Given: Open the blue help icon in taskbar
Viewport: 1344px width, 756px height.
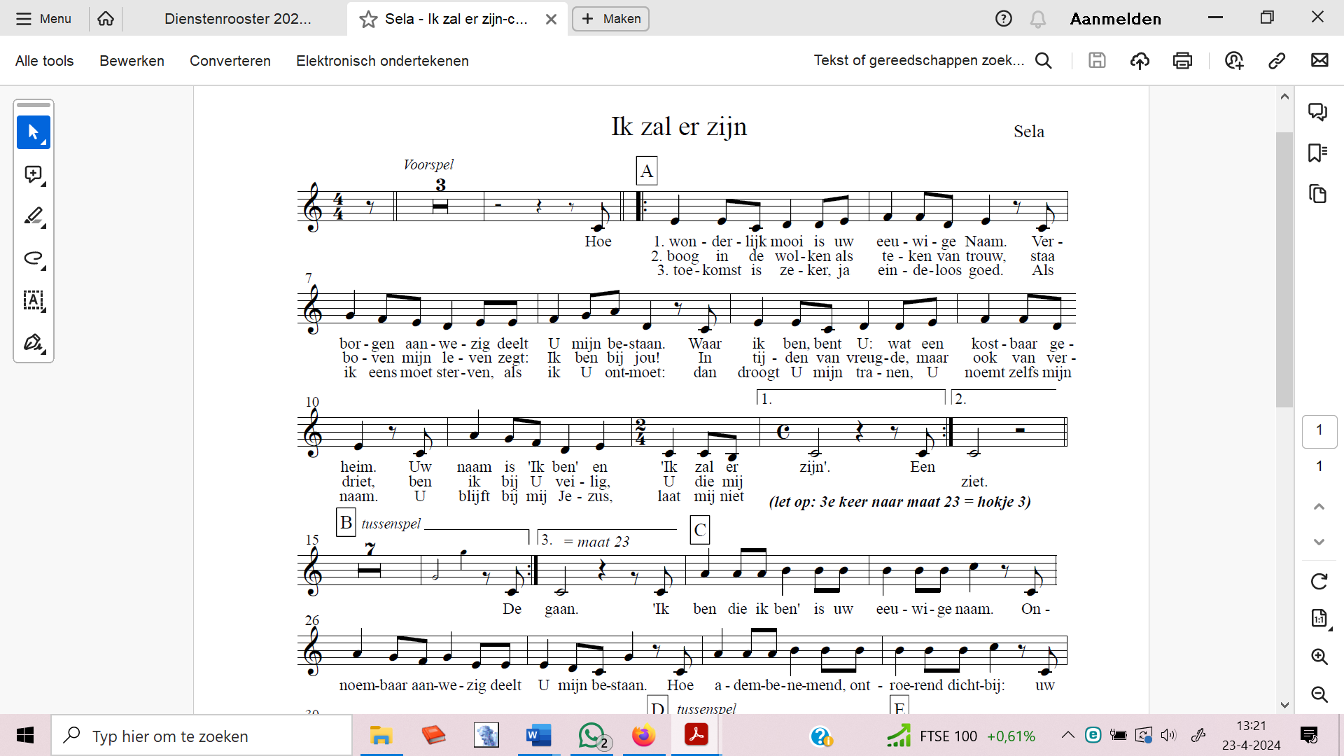Looking at the screenshot, I should pos(820,736).
